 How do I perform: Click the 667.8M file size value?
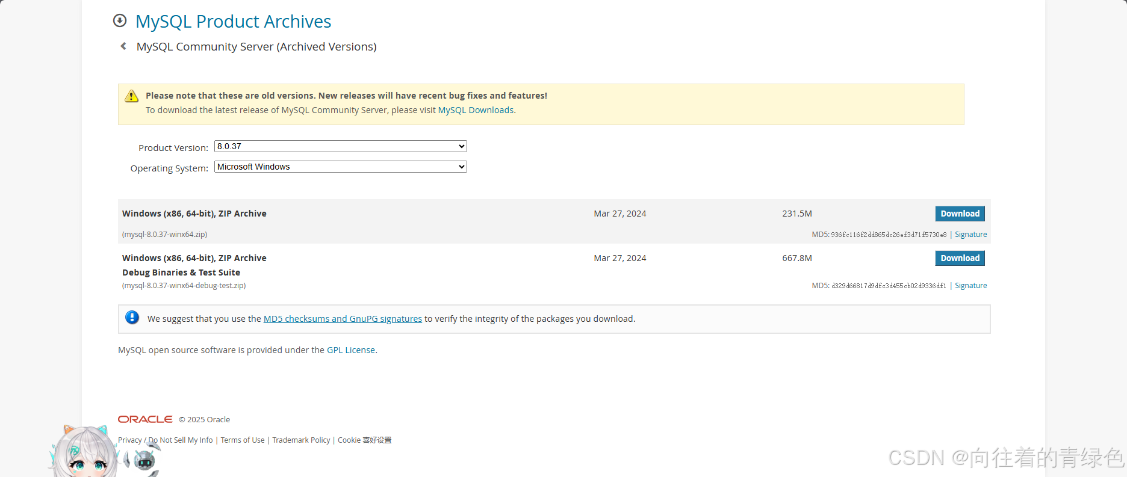(x=797, y=258)
